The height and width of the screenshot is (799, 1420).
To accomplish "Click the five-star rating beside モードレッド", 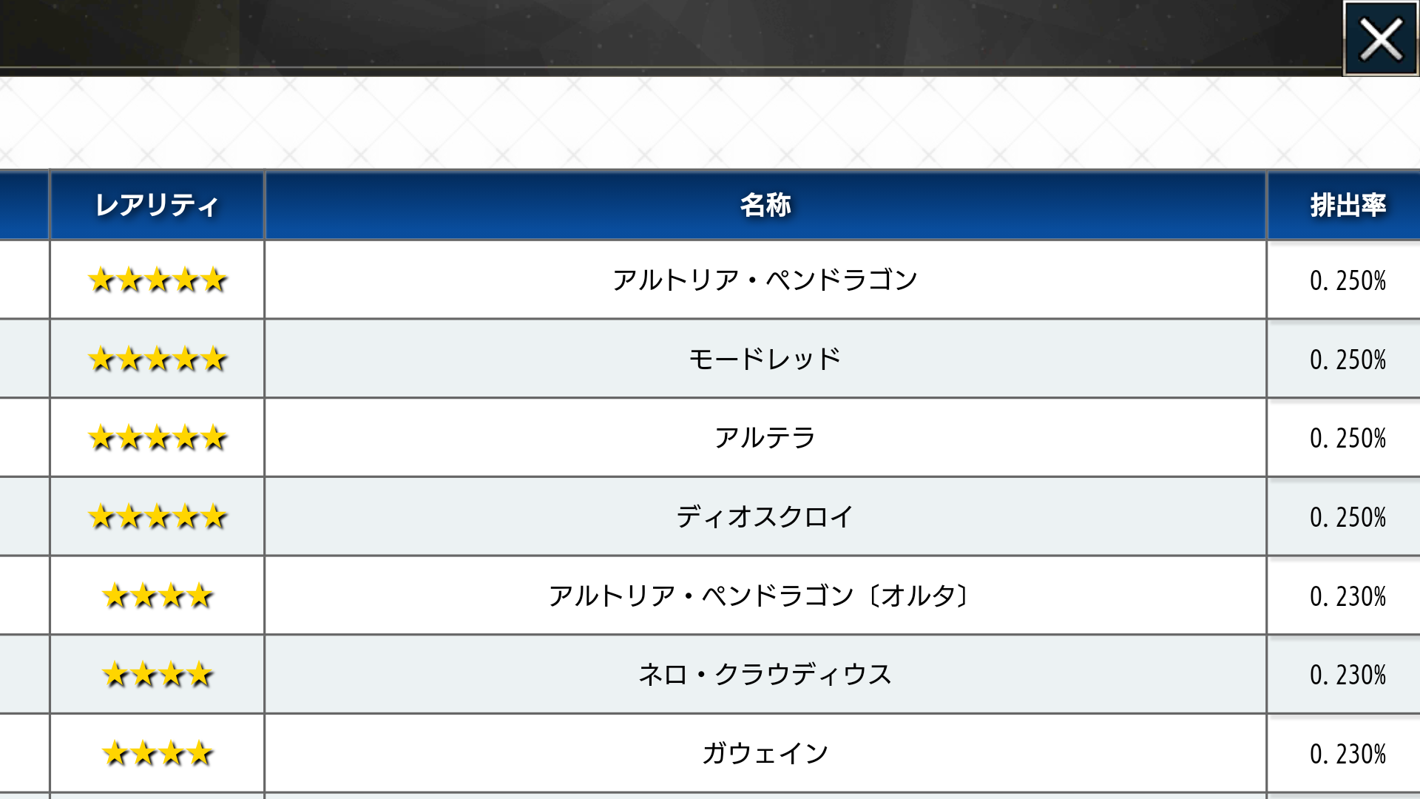I will (157, 360).
